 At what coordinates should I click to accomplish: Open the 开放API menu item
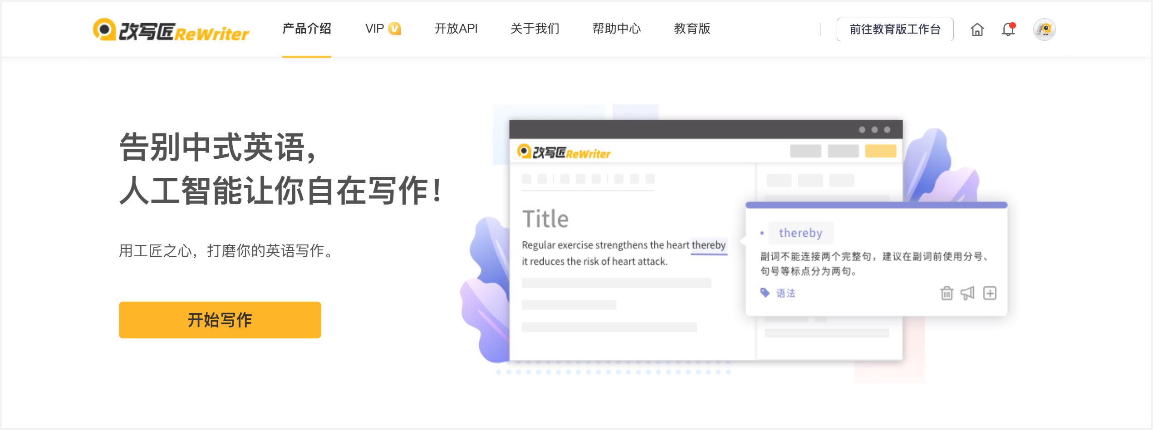456,29
